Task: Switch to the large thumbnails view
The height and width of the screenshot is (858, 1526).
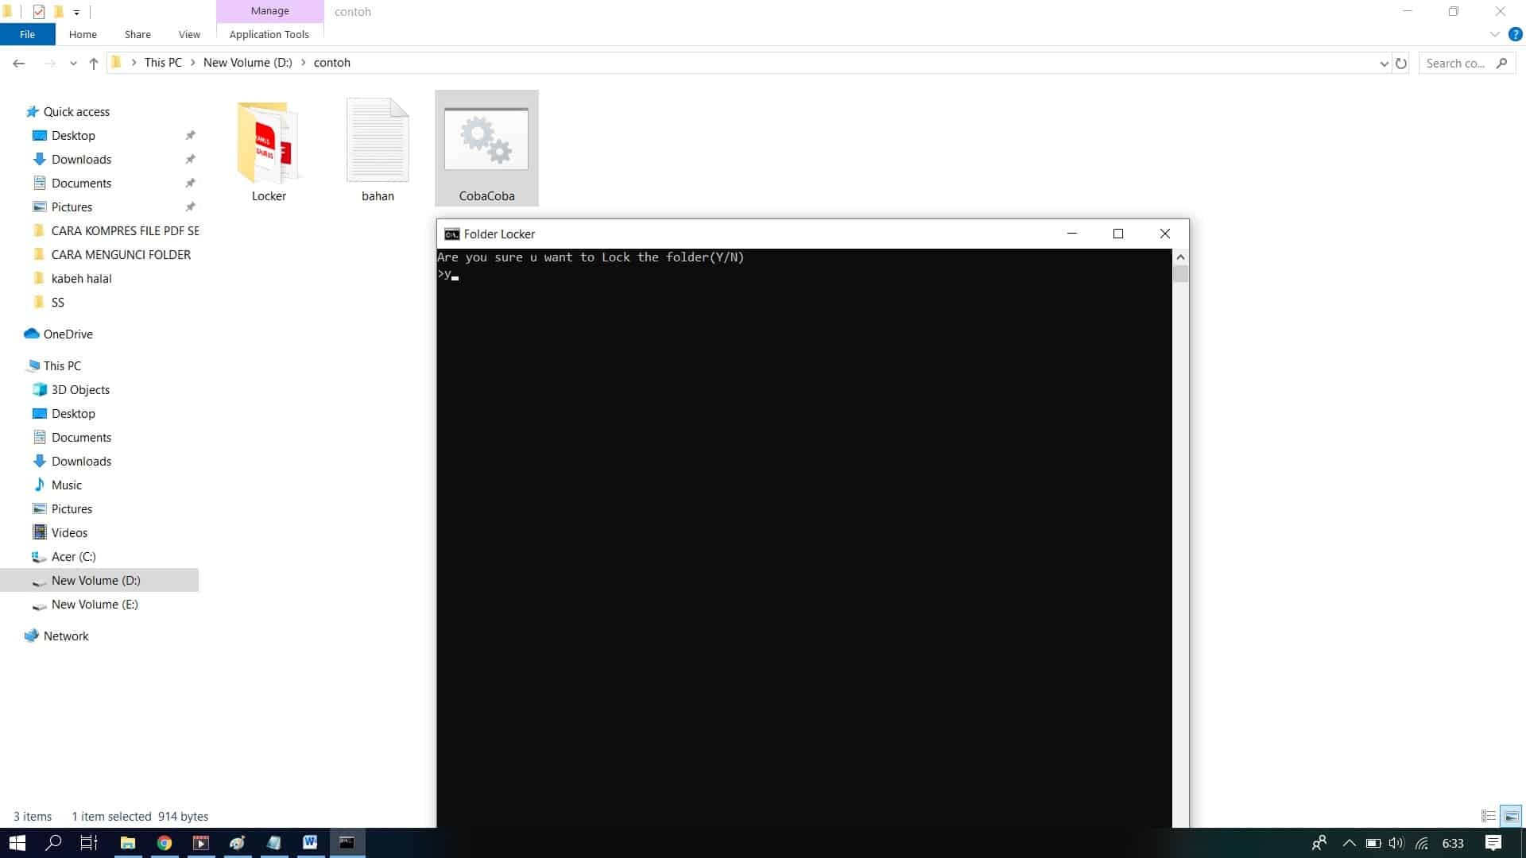Action: tap(1511, 816)
